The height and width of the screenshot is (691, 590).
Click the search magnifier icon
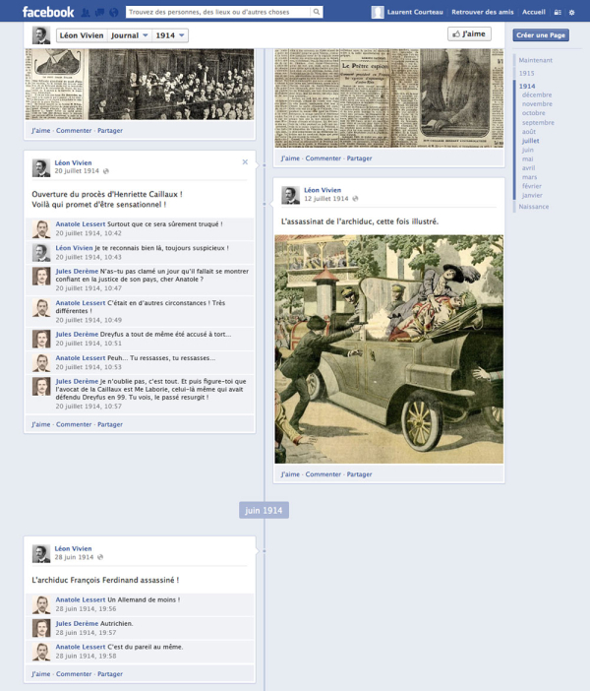316,12
